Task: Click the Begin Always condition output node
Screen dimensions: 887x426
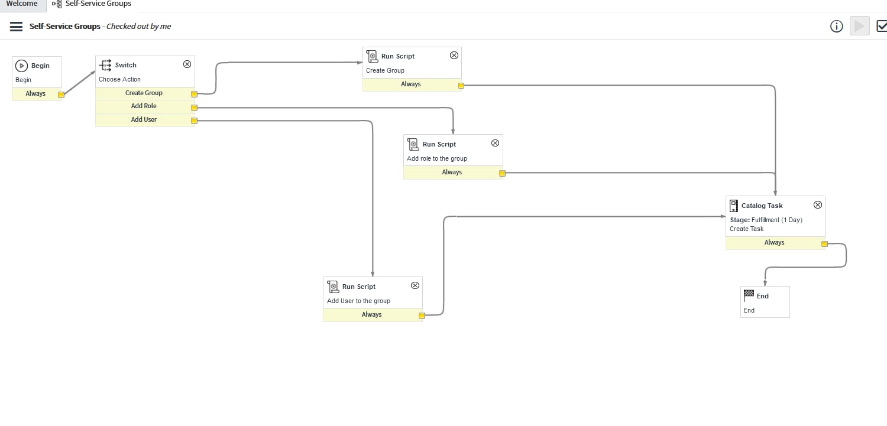Action: tap(61, 95)
